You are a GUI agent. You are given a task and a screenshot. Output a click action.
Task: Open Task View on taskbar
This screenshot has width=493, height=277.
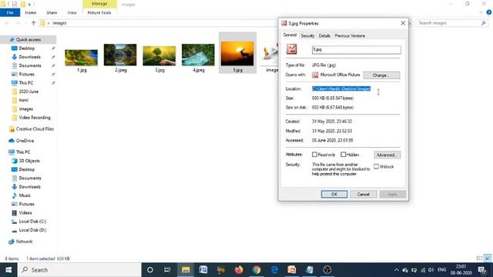pyautogui.click(x=167, y=270)
